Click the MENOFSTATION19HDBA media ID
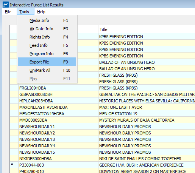 [x=42, y=114]
